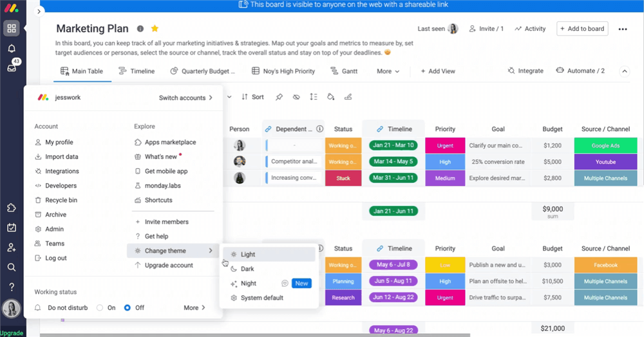Expand More working status options
The height and width of the screenshot is (337, 644).
[x=194, y=307]
